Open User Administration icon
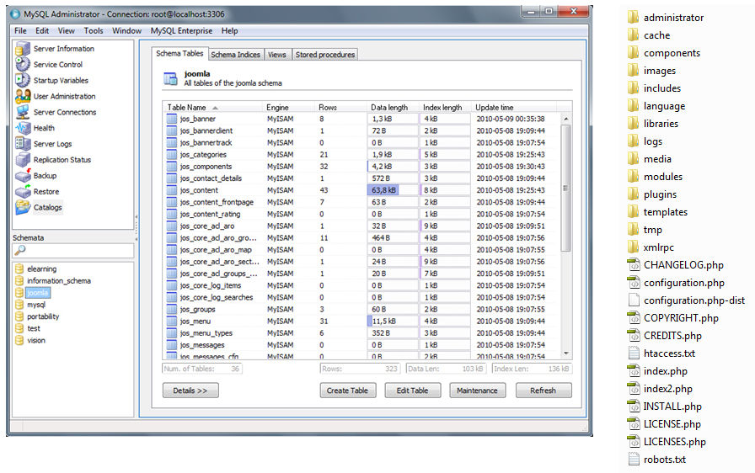Screen dimensions: 755x473 click(x=22, y=96)
